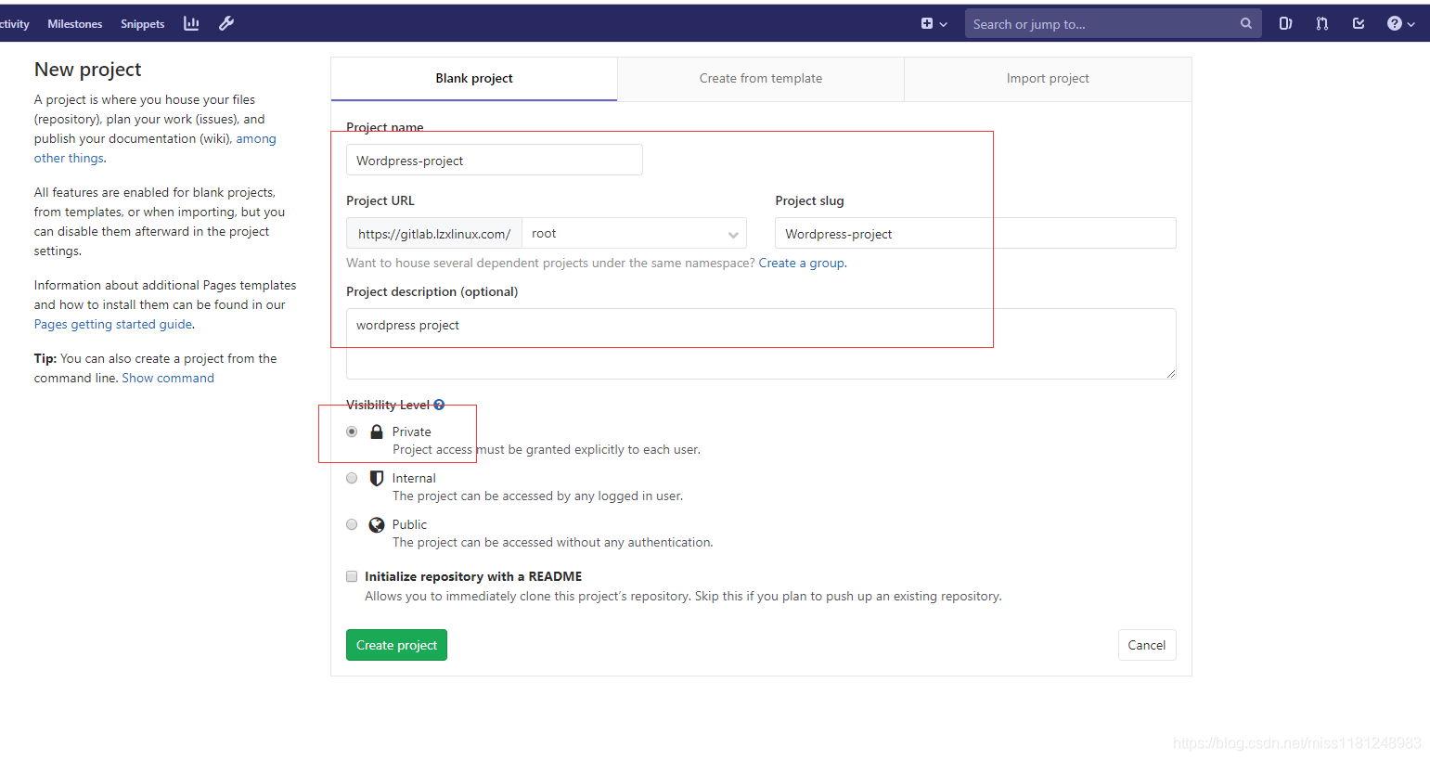Focus the Project name input field
The width and height of the screenshot is (1430, 760).
pyautogui.click(x=495, y=160)
